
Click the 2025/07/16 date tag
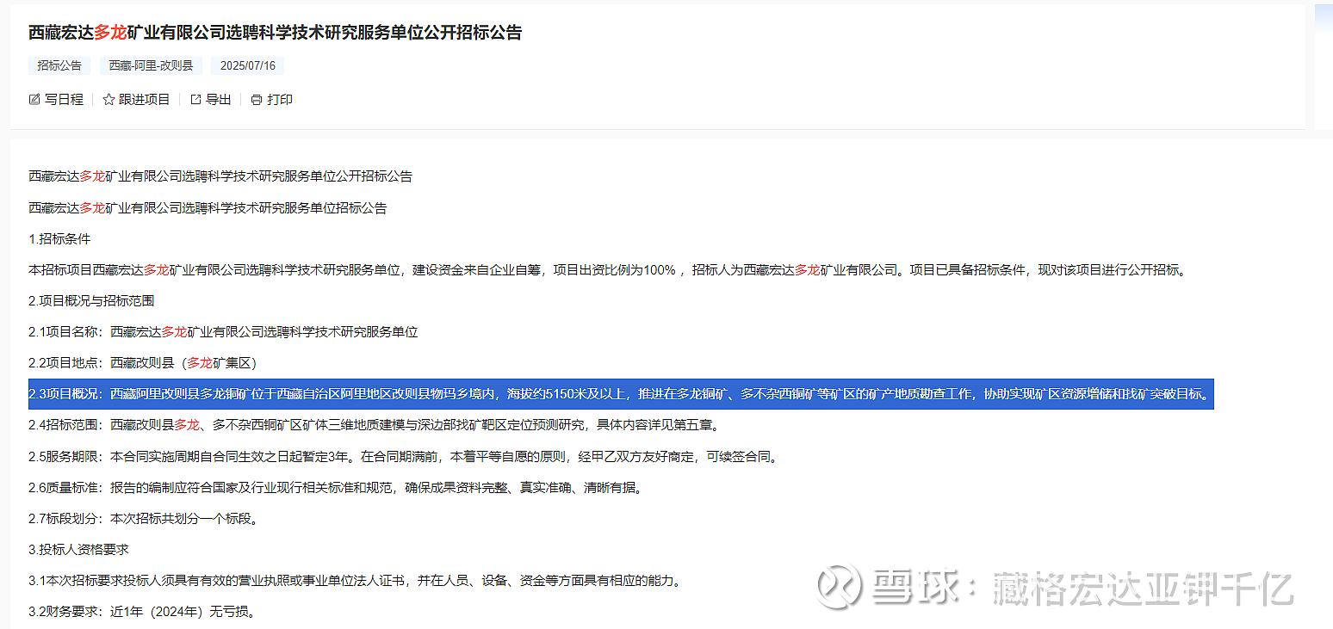[248, 65]
